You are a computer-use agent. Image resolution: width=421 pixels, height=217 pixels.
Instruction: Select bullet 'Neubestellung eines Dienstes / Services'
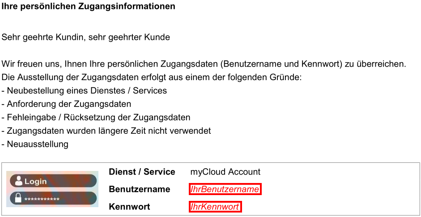click(85, 90)
